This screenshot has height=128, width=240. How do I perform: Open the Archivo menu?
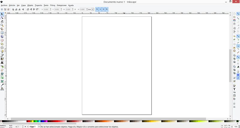tap(4, 5)
